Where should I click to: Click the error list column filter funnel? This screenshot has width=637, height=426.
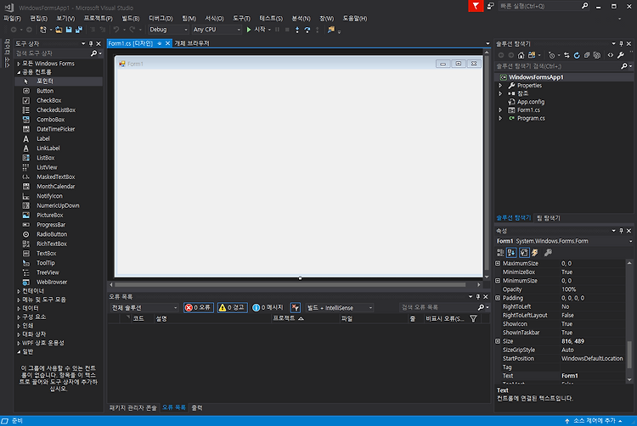pyautogui.click(x=473, y=319)
